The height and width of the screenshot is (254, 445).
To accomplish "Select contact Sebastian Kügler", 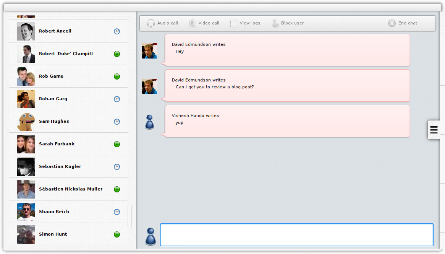I will pyautogui.click(x=68, y=167).
